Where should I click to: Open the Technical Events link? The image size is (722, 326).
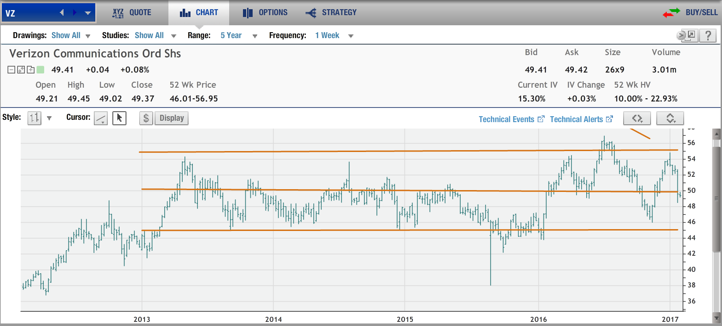coord(511,119)
